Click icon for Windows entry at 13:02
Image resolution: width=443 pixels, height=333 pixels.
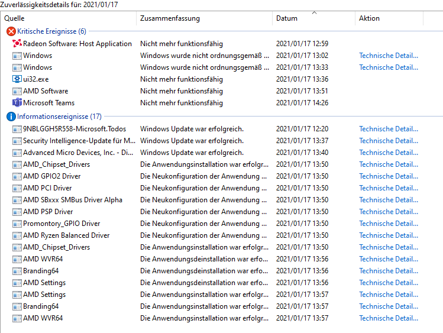coord(17,56)
